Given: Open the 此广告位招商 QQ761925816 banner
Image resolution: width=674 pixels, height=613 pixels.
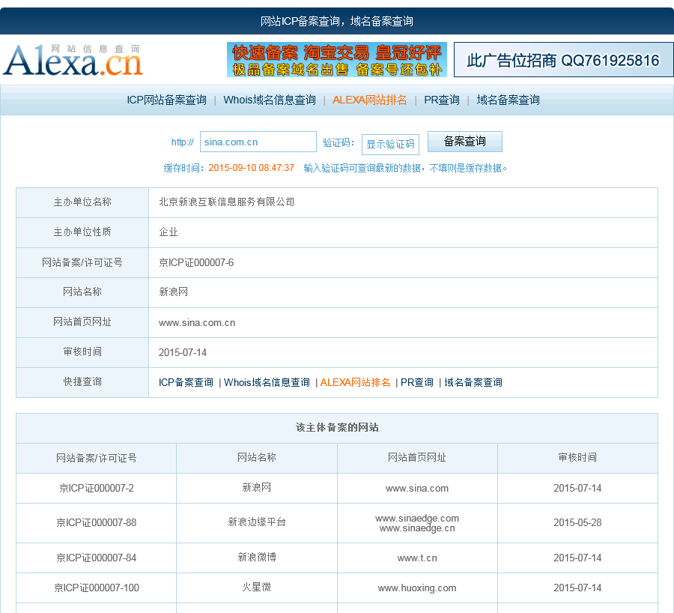Looking at the screenshot, I should (563, 60).
